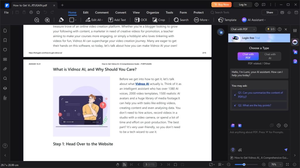Select the Chat with PDF type
The width and height of the screenshot is (300, 168).
[248, 56]
